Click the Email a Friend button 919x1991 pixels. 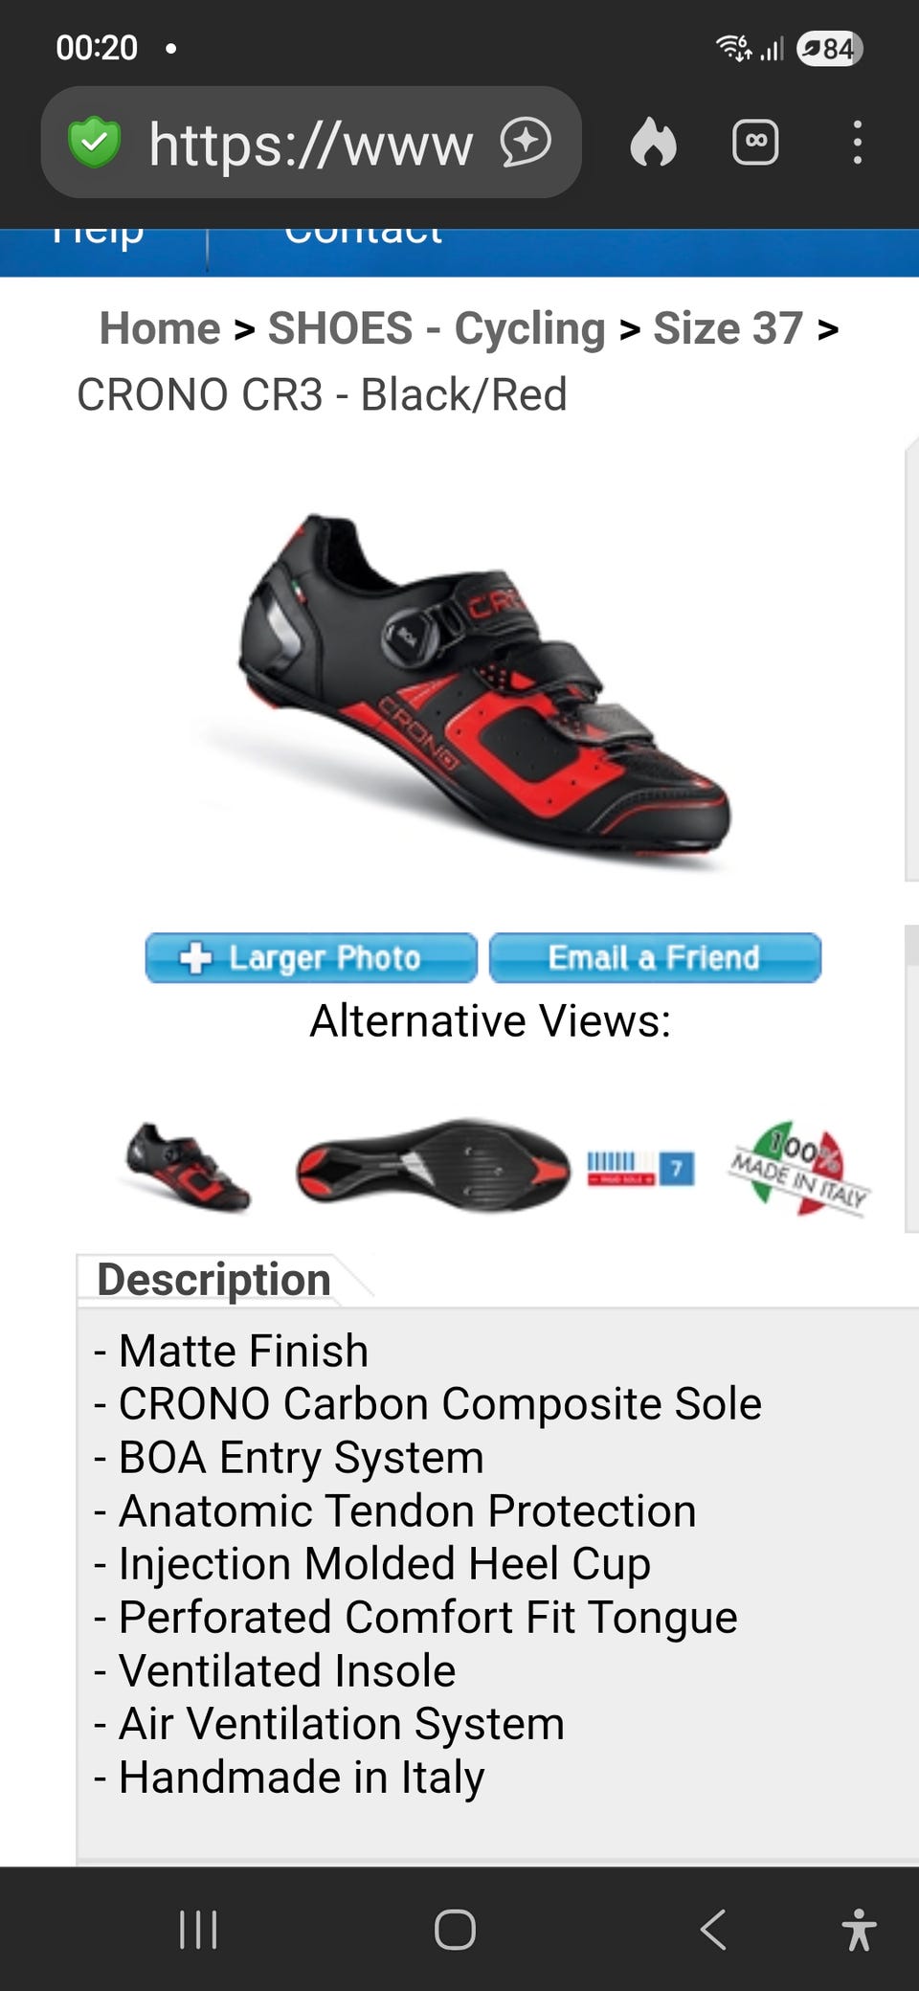pyautogui.click(x=655, y=957)
